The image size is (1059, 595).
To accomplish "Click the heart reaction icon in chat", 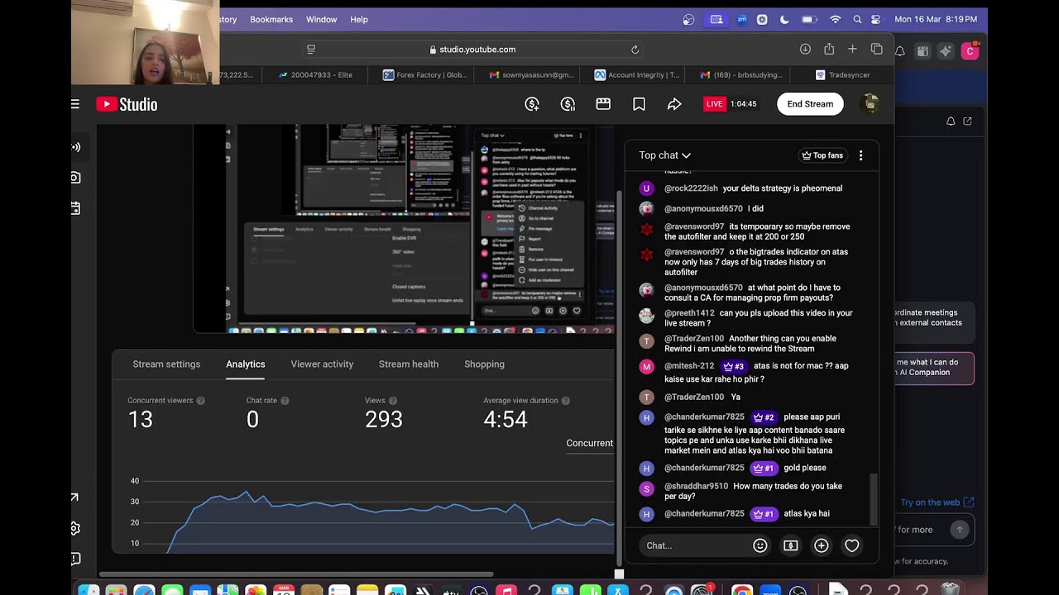I will tap(851, 545).
